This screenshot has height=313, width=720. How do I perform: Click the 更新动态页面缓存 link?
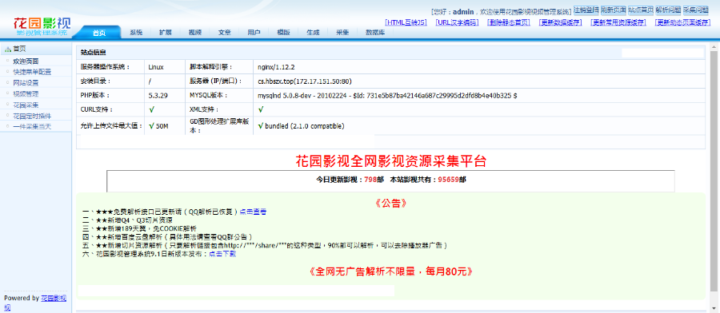tap(683, 22)
